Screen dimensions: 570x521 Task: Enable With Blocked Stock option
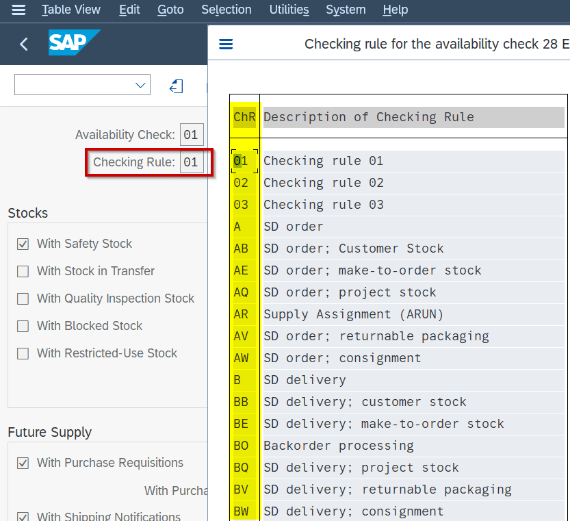(23, 326)
